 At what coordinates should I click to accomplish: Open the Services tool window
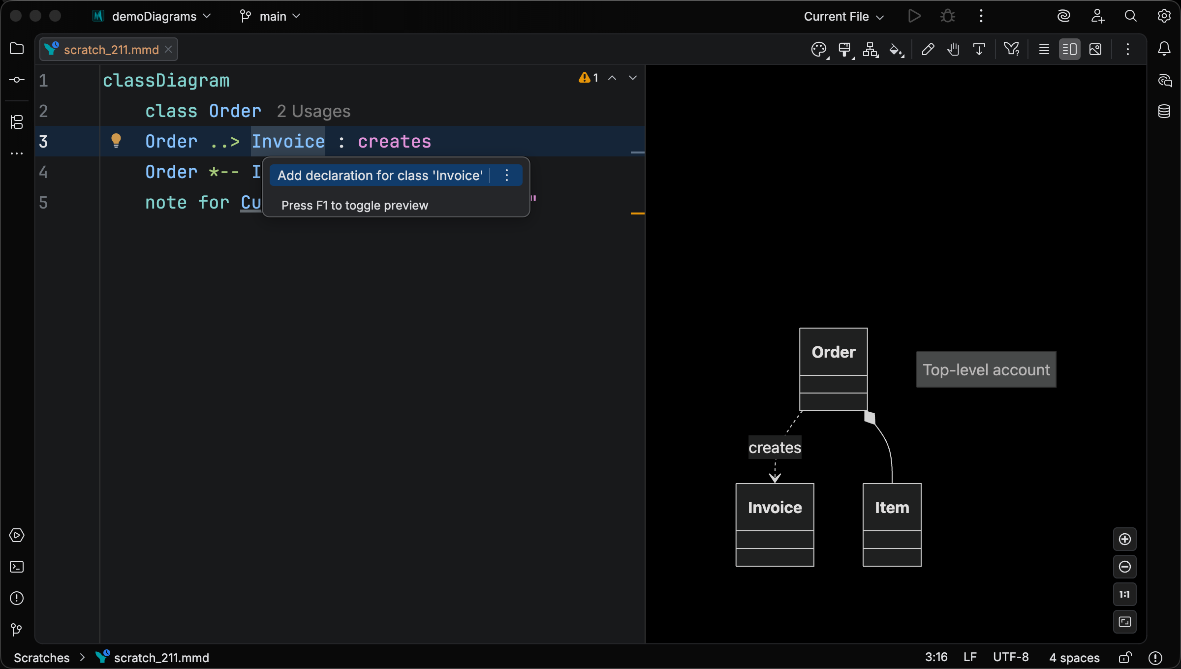pos(17,535)
